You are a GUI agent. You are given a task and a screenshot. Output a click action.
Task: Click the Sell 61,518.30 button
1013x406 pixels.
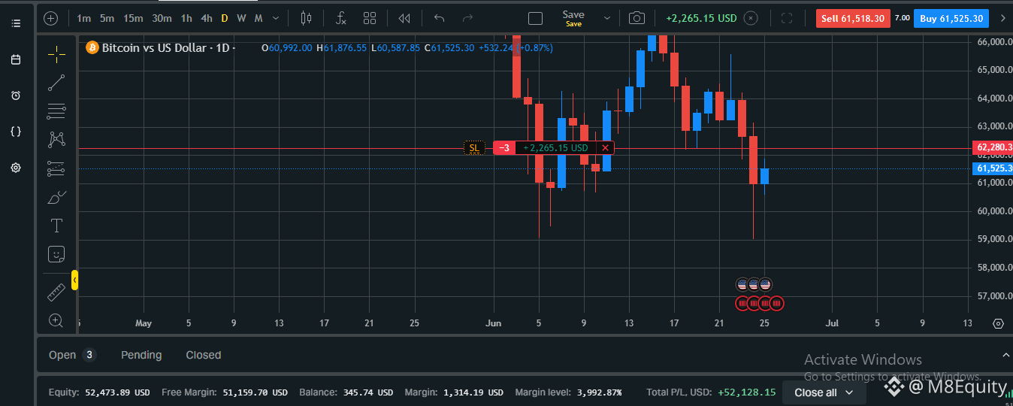[853, 18]
